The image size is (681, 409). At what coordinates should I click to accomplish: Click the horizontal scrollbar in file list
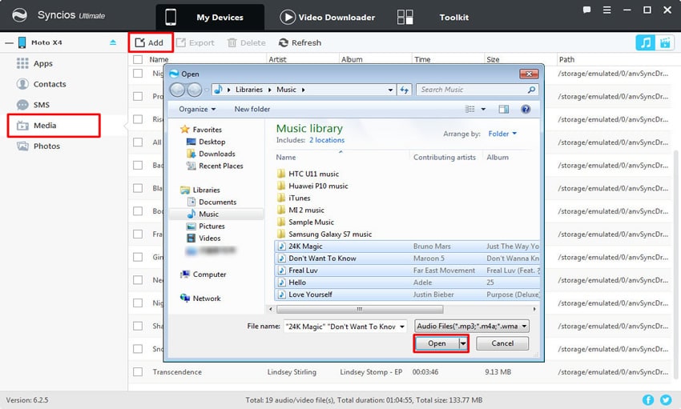click(x=360, y=309)
